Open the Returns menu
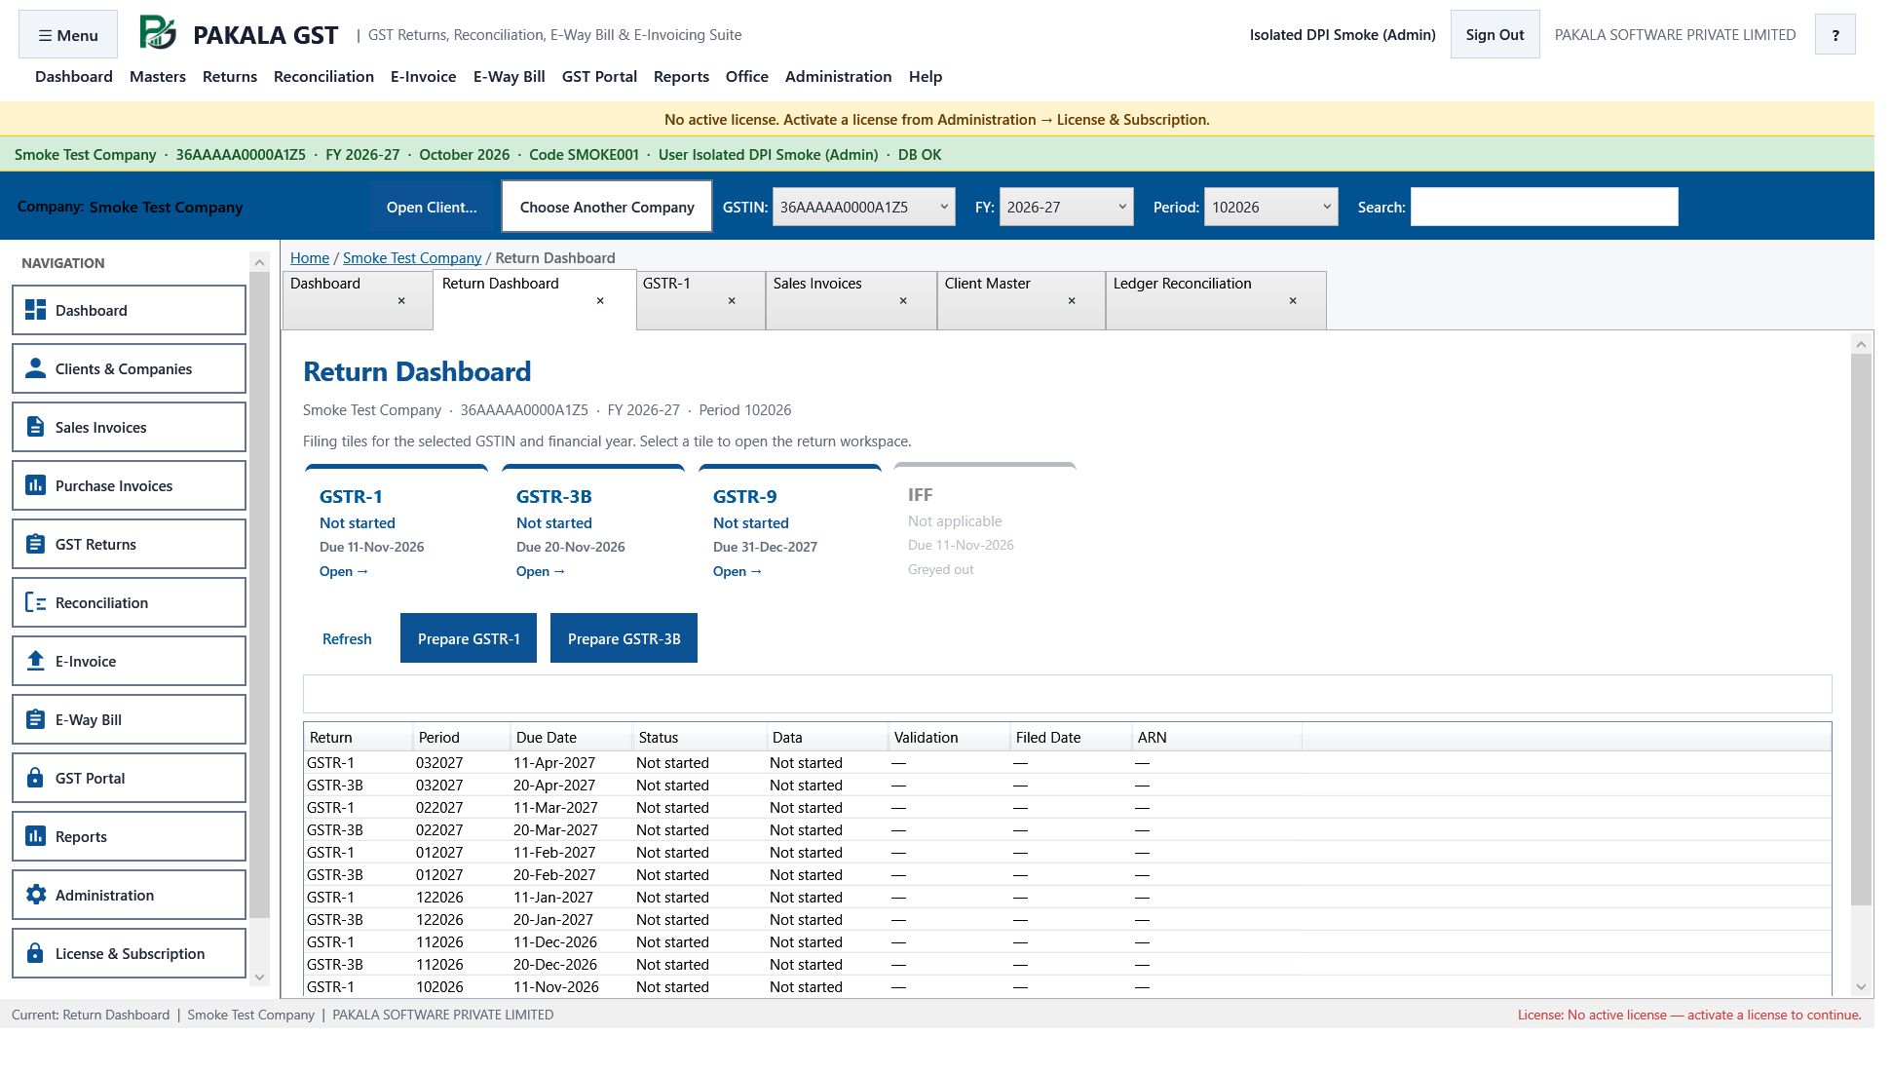The height and width of the screenshot is (1074, 1892). (x=230, y=76)
